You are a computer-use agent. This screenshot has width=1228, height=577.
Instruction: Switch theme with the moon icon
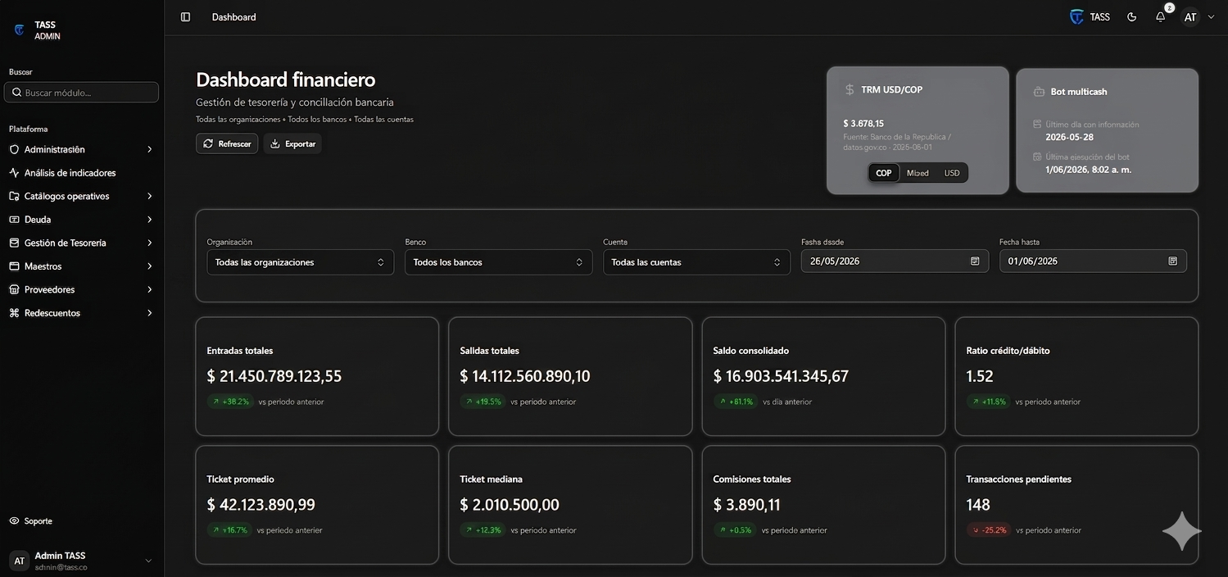[x=1131, y=17]
